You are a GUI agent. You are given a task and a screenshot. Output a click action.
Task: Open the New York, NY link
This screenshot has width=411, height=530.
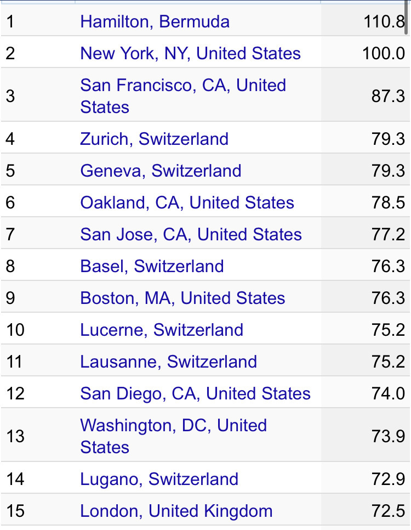(190, 54)
